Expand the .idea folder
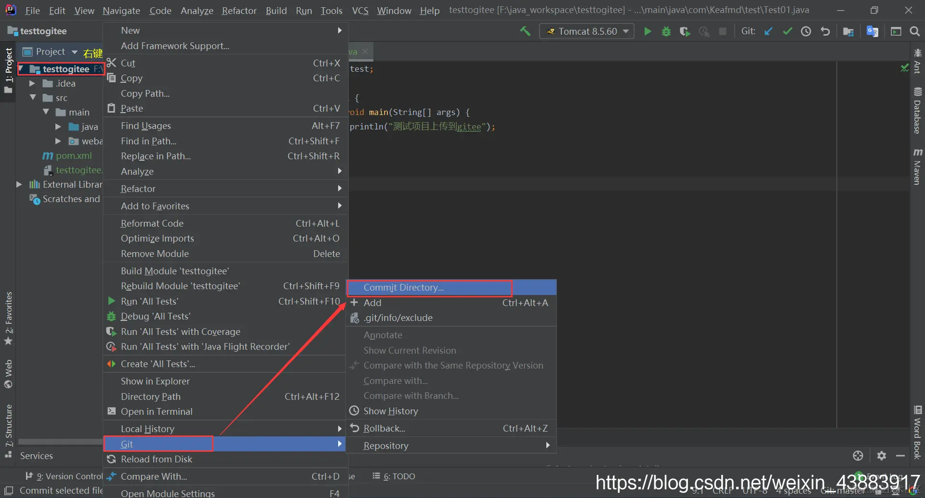 point(32,83)
